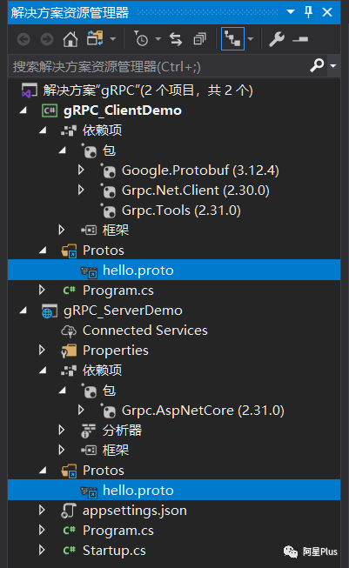349x568 pixels.
Task: Expand the Properties folder
Action: click(42, 350)
